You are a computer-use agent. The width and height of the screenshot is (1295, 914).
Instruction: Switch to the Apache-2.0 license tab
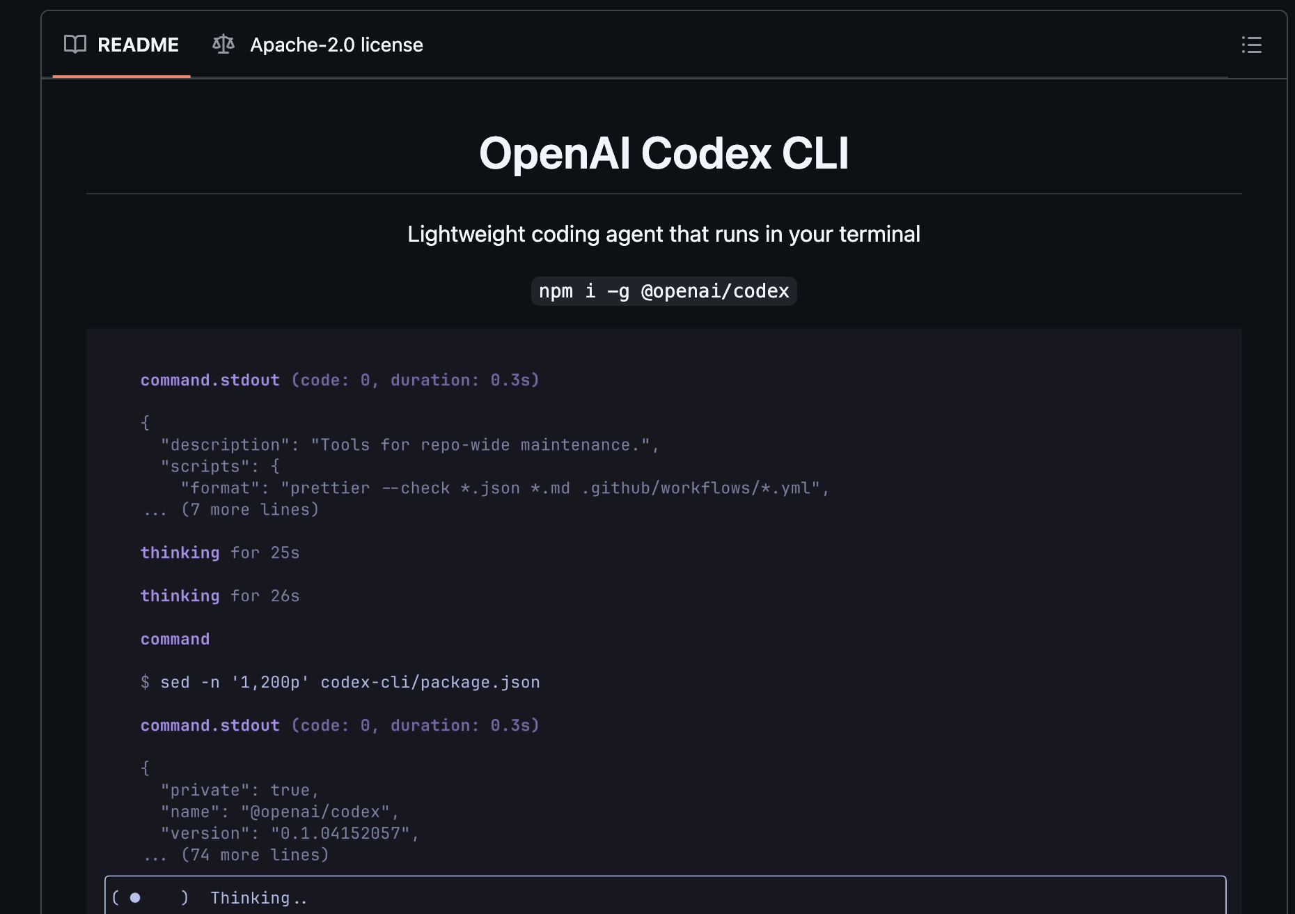tap(318, 45)
